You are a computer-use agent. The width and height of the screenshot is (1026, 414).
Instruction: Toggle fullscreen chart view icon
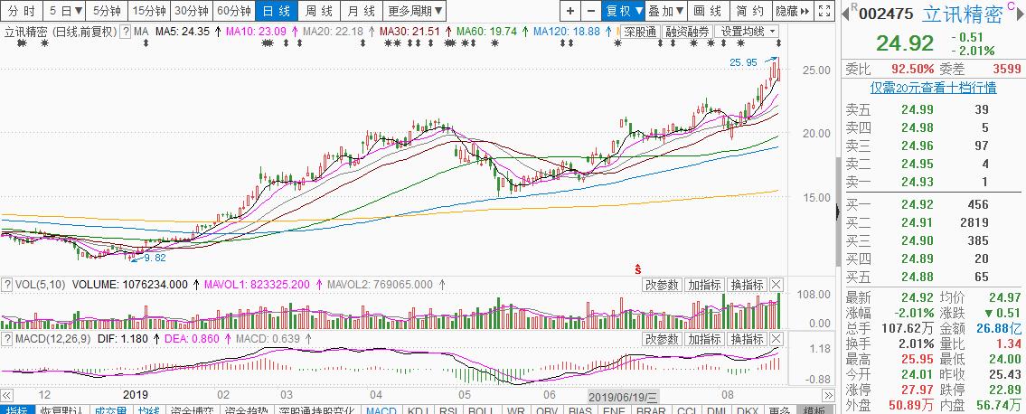(x=825, y=11)
